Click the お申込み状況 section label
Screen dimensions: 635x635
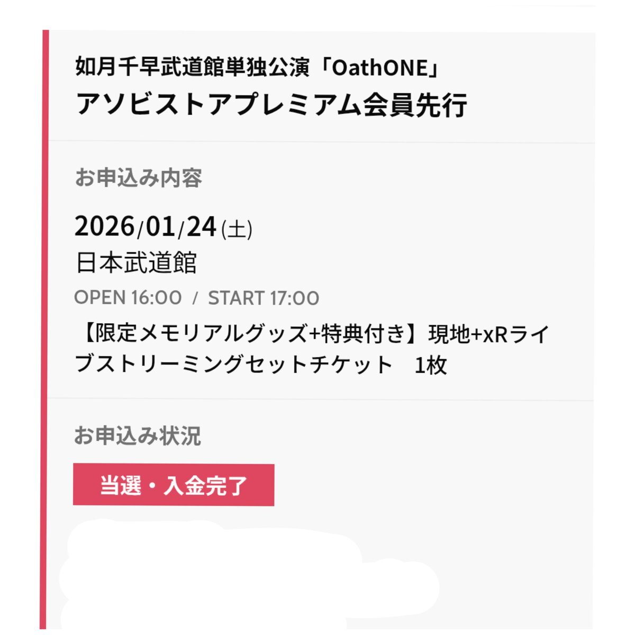pos(138,436)
